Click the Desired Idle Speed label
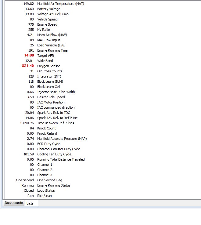This screenshot has height=225, width=201. point(51,97)
